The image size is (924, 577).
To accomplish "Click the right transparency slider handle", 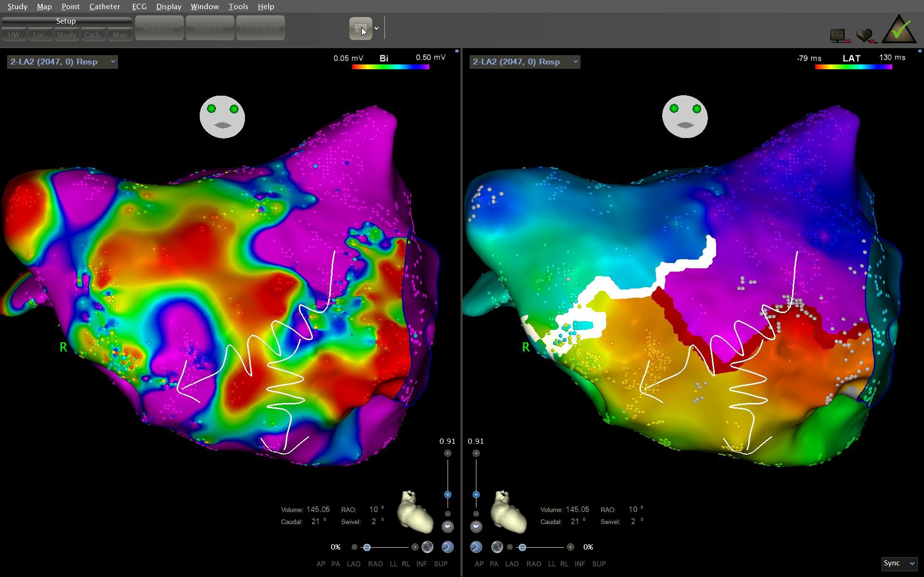I will coord(522,547).
